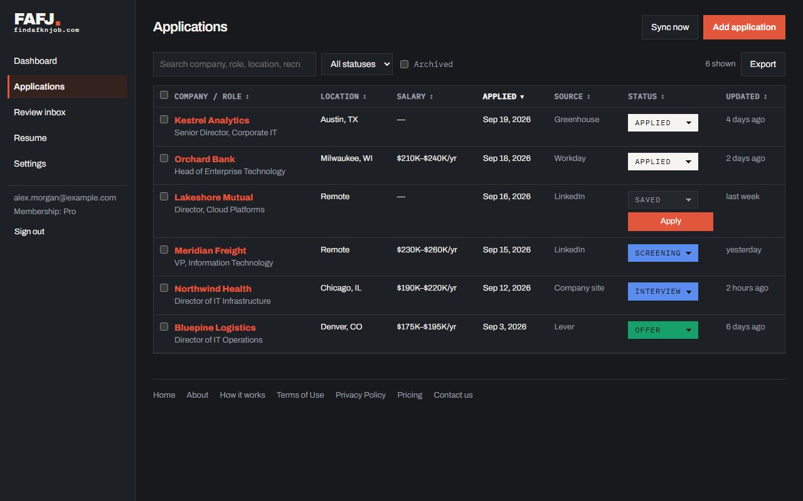Viewport: 803px width, 501px height.
Task: Open Orchard Bank status dropdown
Action: (x=662, y=162)
